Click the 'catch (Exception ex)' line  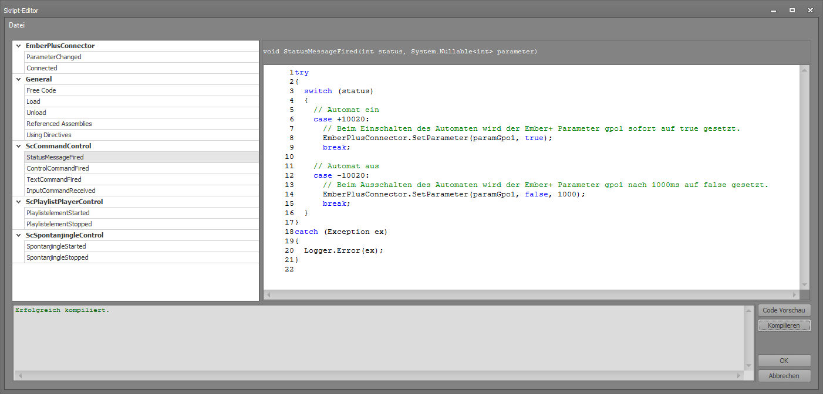[x=341, y=232]
